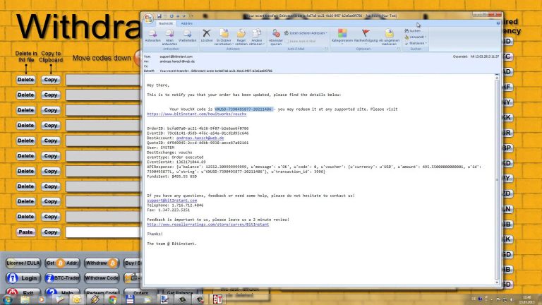542x305 pixels.
Task: Open Optionen group dialog launcher
Action: pyautogui.click(x=399, y=49)
